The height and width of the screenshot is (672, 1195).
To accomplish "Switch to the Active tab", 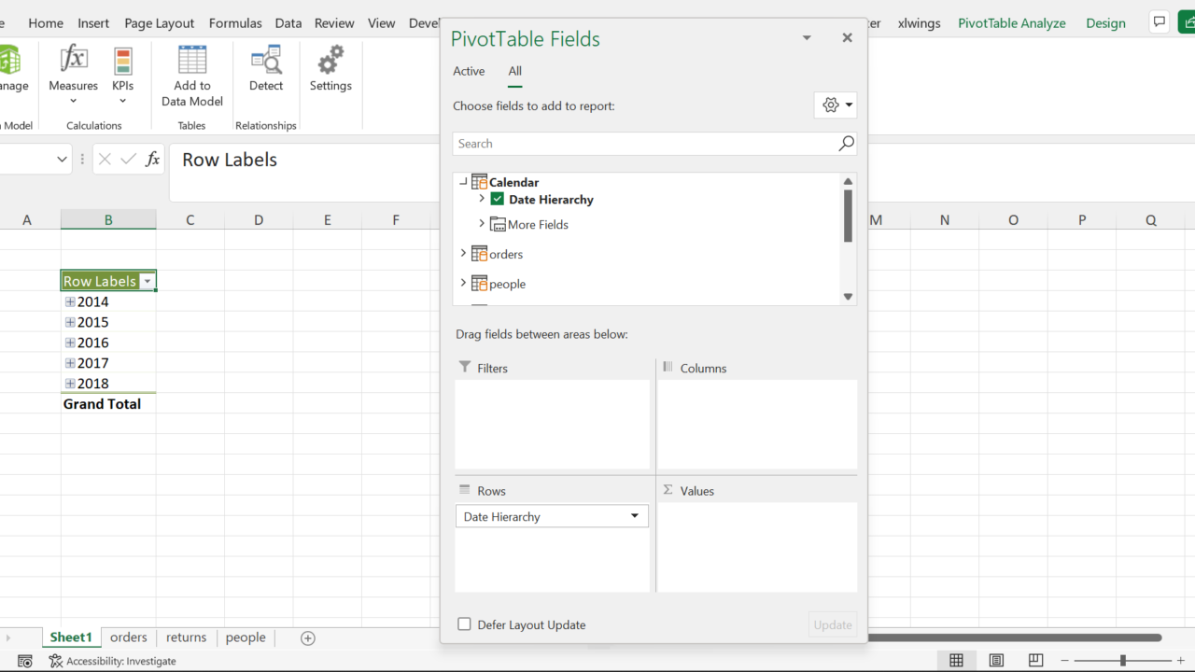I will point(469,71).
